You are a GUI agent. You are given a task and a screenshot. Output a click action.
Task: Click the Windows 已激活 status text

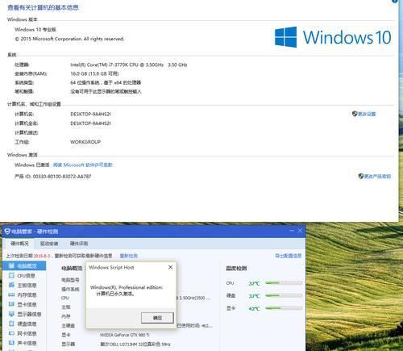[32, 165]
